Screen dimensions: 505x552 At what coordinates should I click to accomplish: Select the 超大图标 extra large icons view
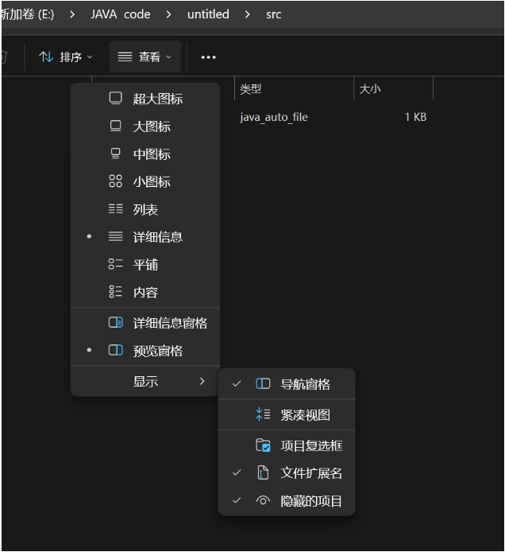(145, 99)
